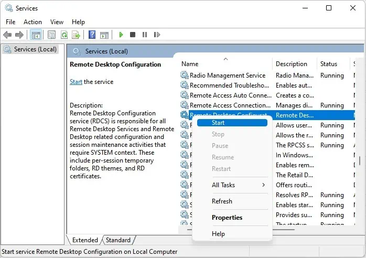
Task: Click the Restart Service toolbar button
Action: [x=157, y=35]
